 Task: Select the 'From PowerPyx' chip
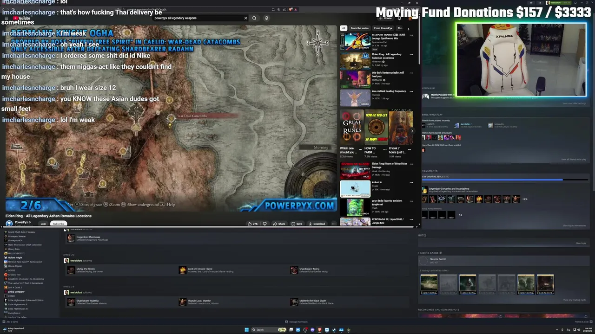pyautogui.click(x=383, y=28)
